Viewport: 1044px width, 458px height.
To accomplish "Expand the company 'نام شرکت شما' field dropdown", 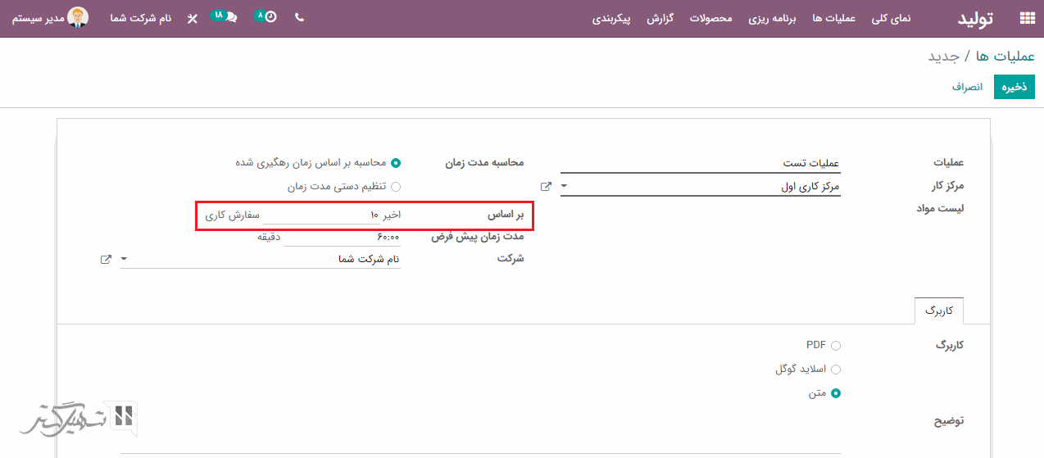I will coord(124,259).
